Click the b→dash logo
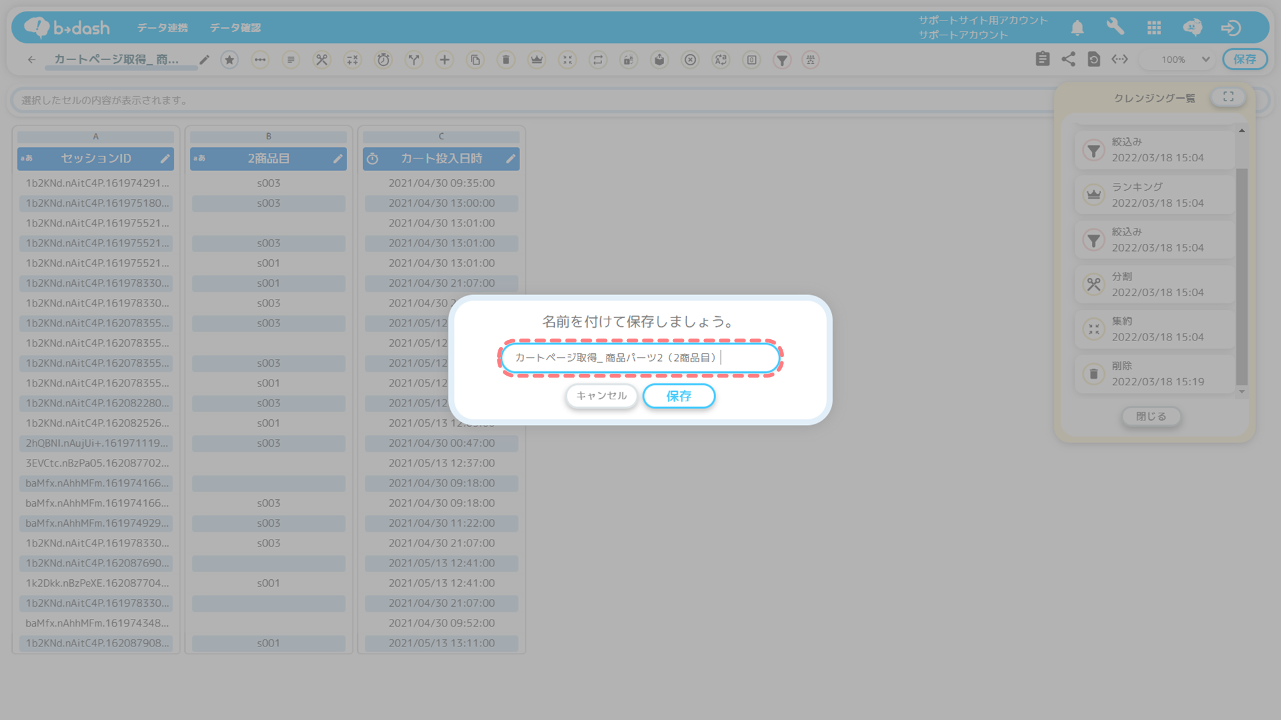Image resolution: width=1281 pixels, height=720 pixels. [67, 27]
